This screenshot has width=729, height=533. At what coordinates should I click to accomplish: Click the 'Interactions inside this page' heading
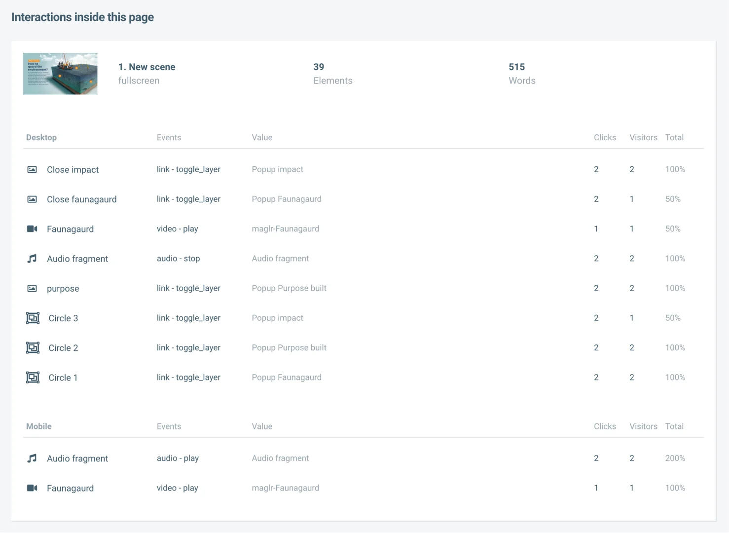[82, 17]
